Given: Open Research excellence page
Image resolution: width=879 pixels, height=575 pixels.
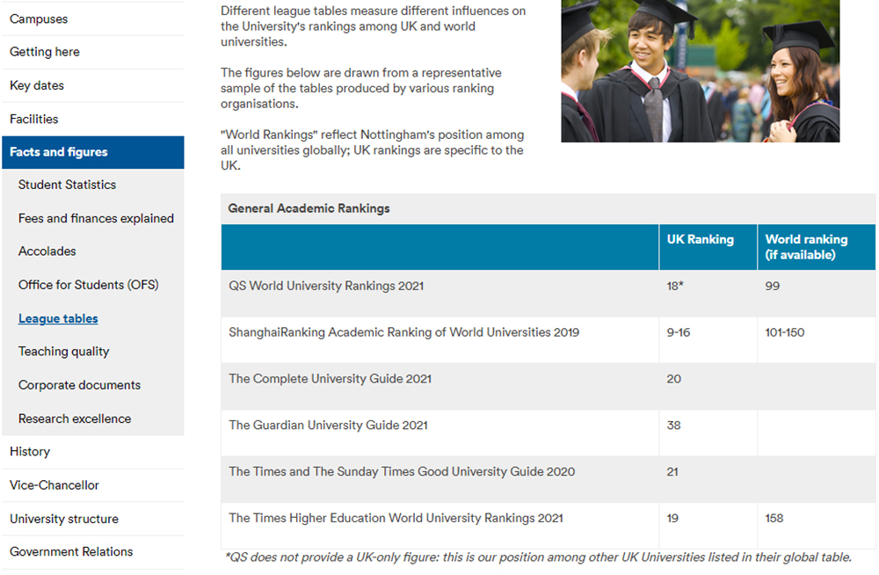Looking at the screenshot, I should [x=75, y=419].
